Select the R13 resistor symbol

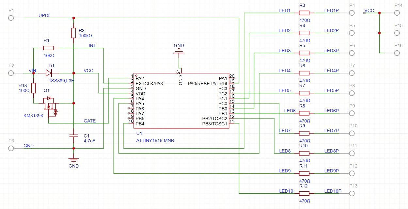pos(33,88)
